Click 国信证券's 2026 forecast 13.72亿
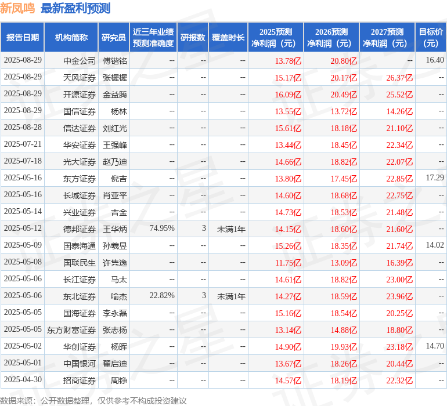The image size is (447, 406). pos(344,111)
